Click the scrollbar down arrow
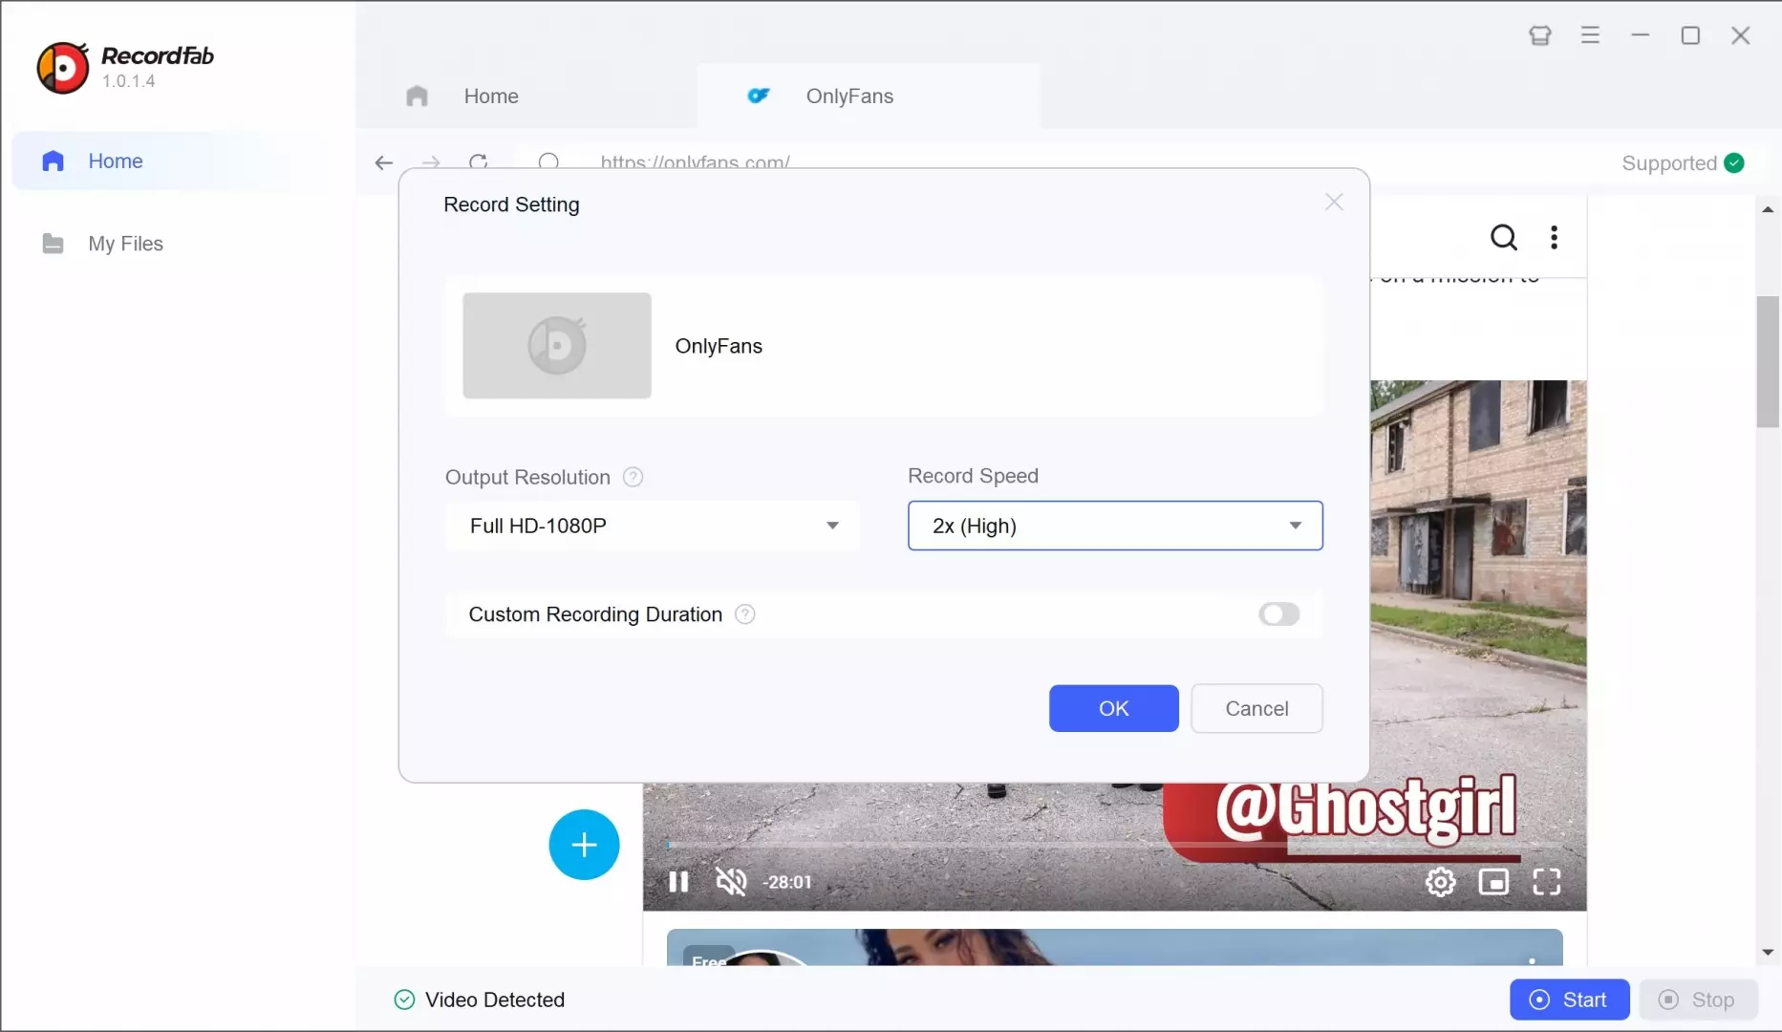This screenshot has height=1032, width=1782. click(1768, 952)
